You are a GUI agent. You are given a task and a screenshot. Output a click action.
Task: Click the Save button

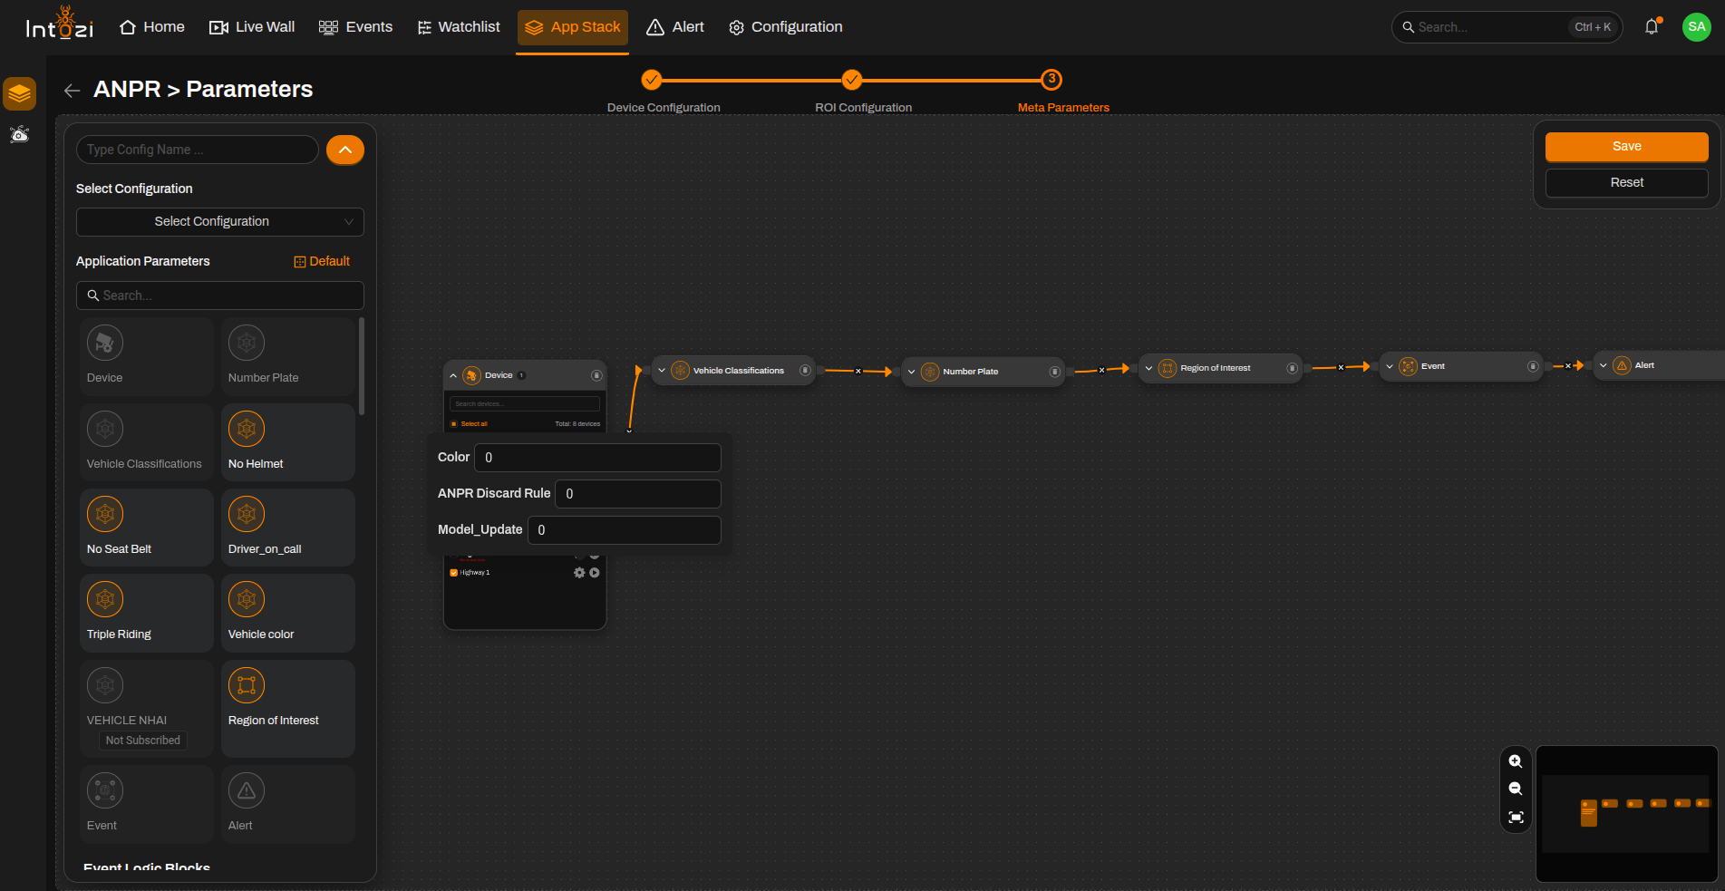(x=1626, y=147)
